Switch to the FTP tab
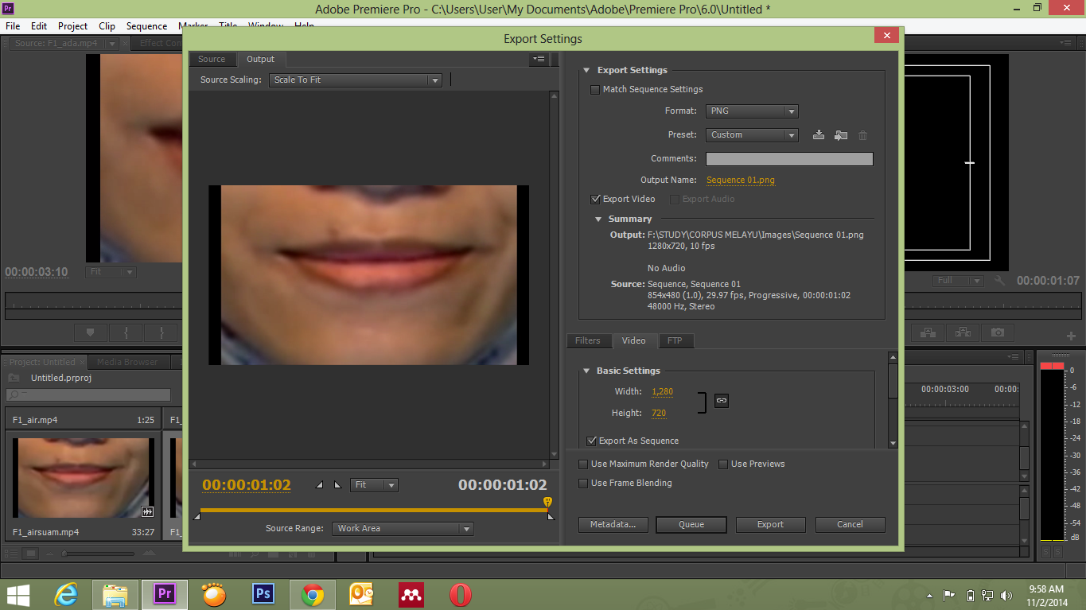Image resolution: width=1086 pixels, height=610 pixels. click(675, 340)
